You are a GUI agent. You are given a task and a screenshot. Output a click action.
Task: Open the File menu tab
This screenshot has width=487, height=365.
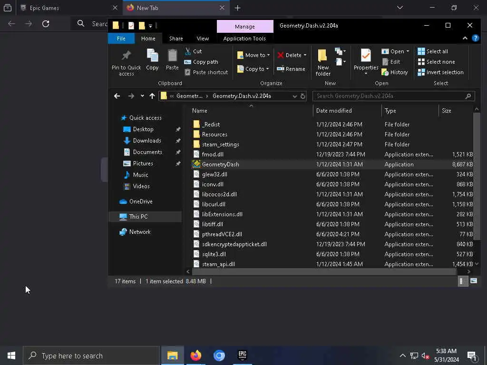(x=121, y=38)
